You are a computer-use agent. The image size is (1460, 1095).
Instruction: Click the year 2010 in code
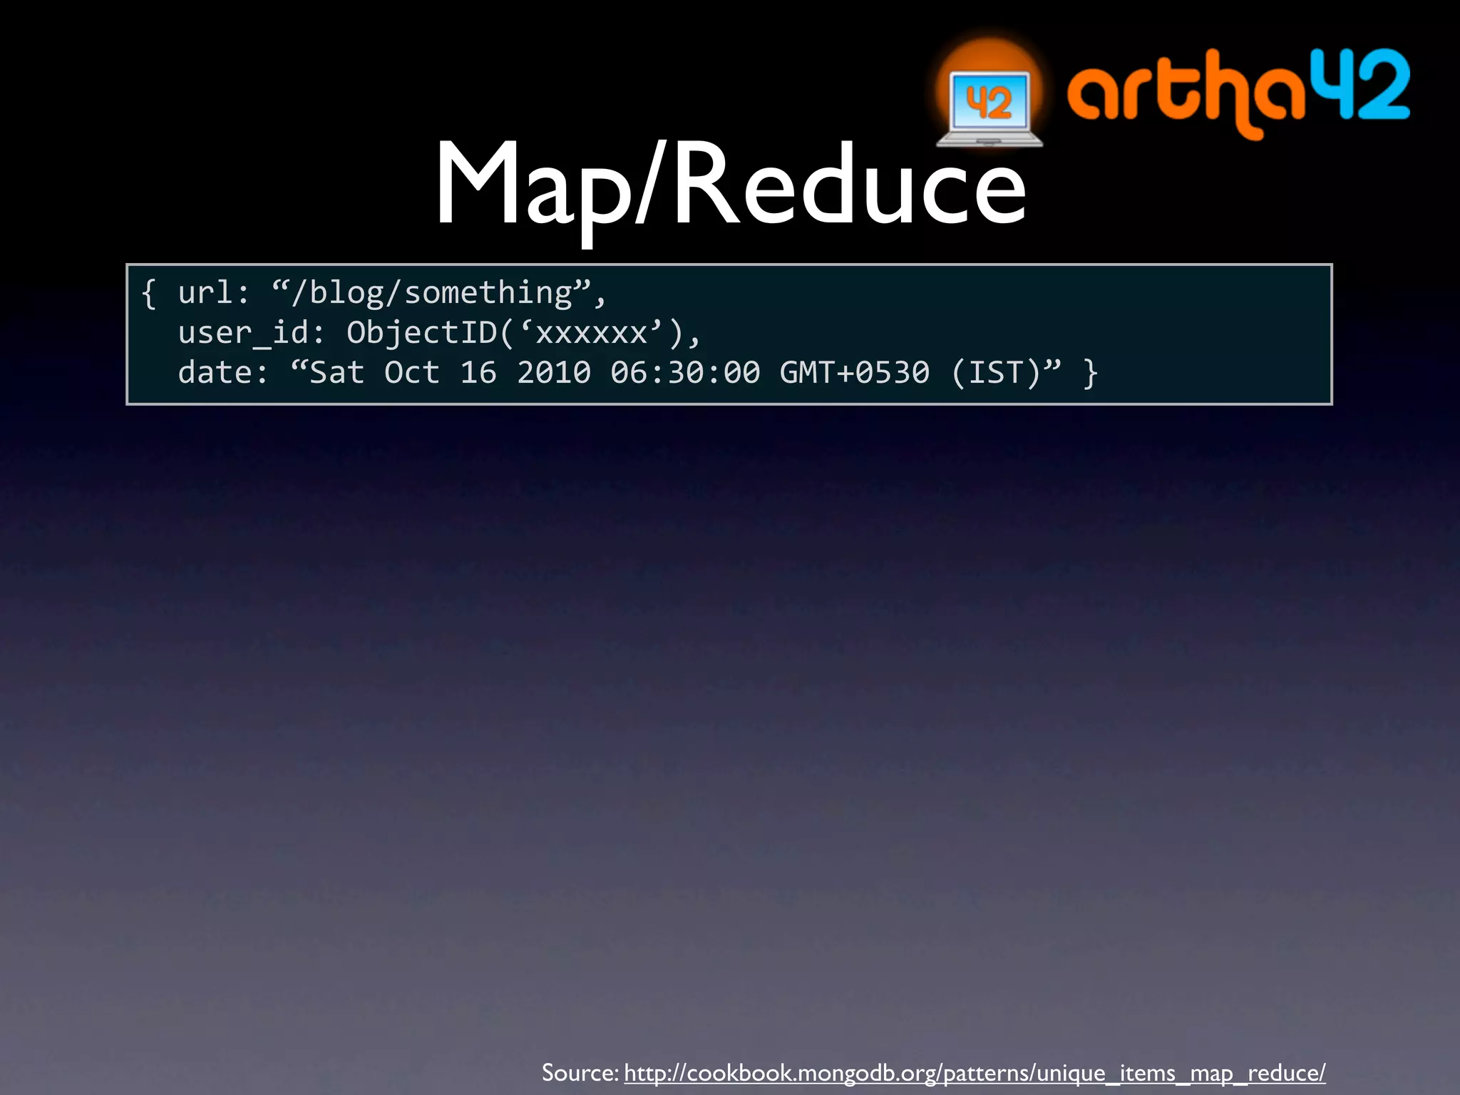[554, 373]
